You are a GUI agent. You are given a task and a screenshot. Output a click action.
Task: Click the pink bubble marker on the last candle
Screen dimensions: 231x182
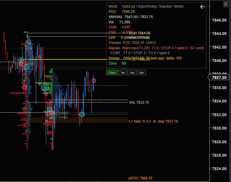94,81
